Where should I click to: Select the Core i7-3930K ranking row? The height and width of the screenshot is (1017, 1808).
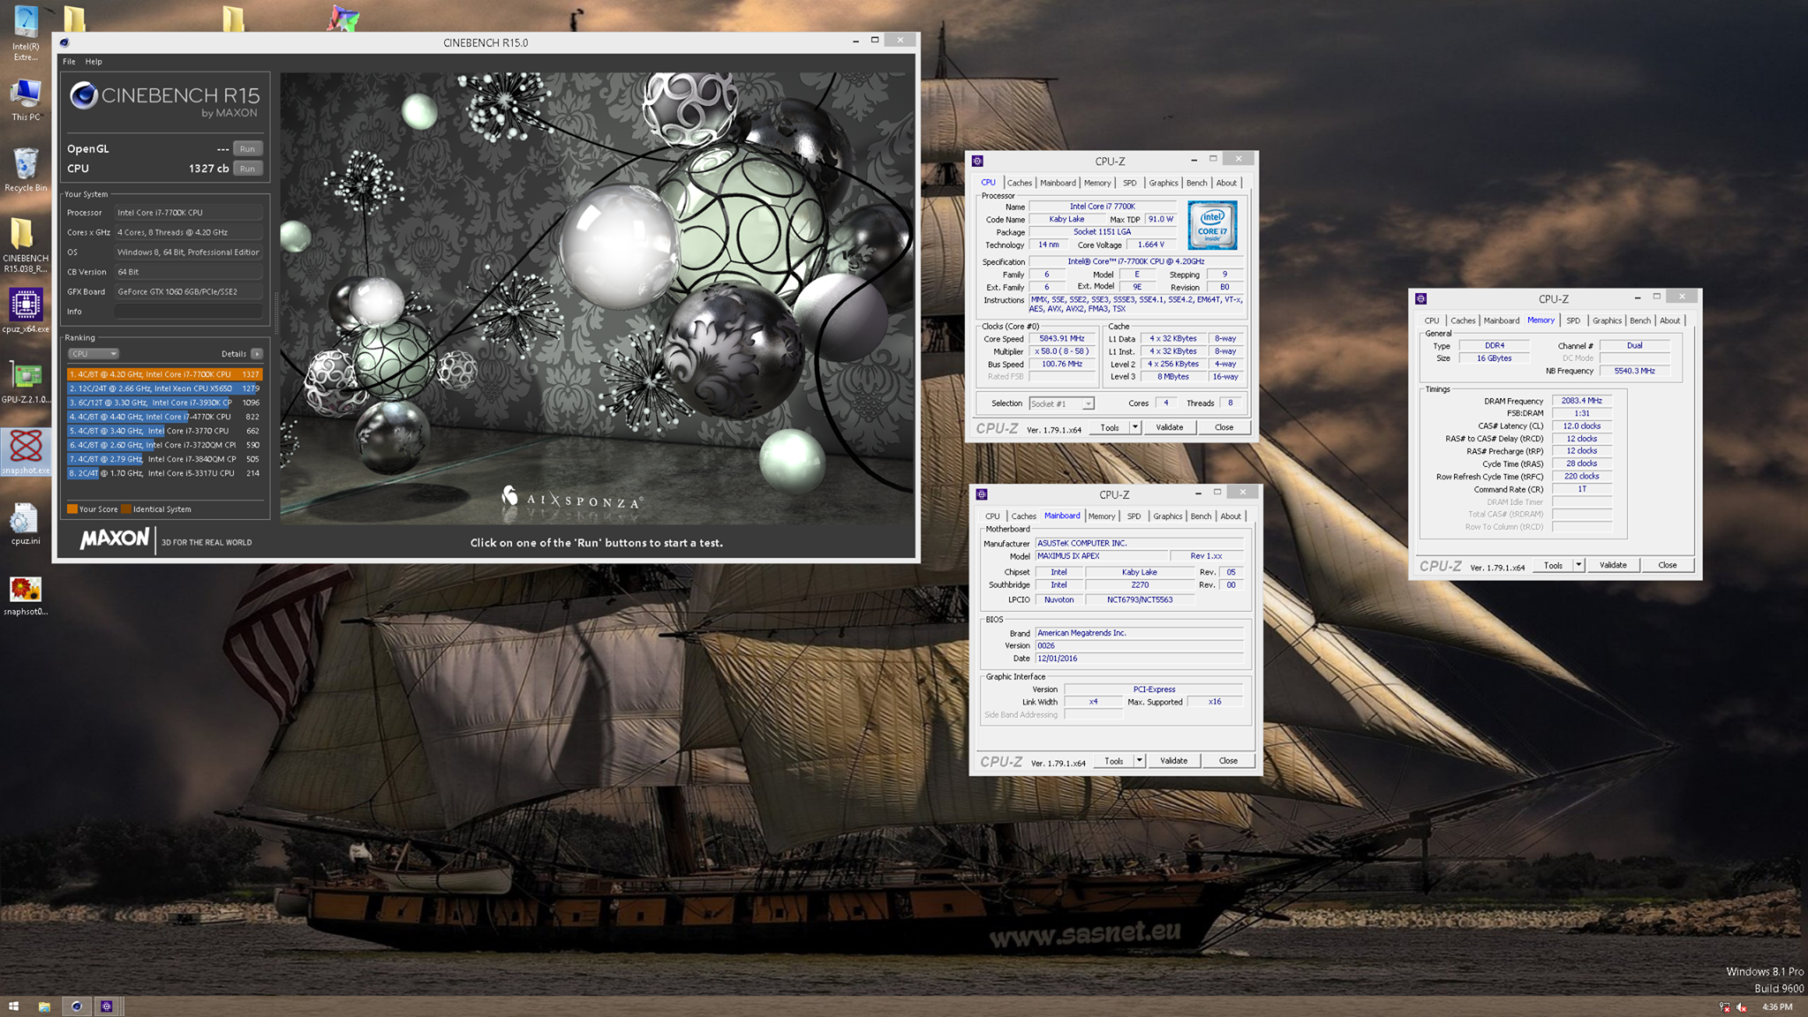pyautogui.click(x=165, y=403)
